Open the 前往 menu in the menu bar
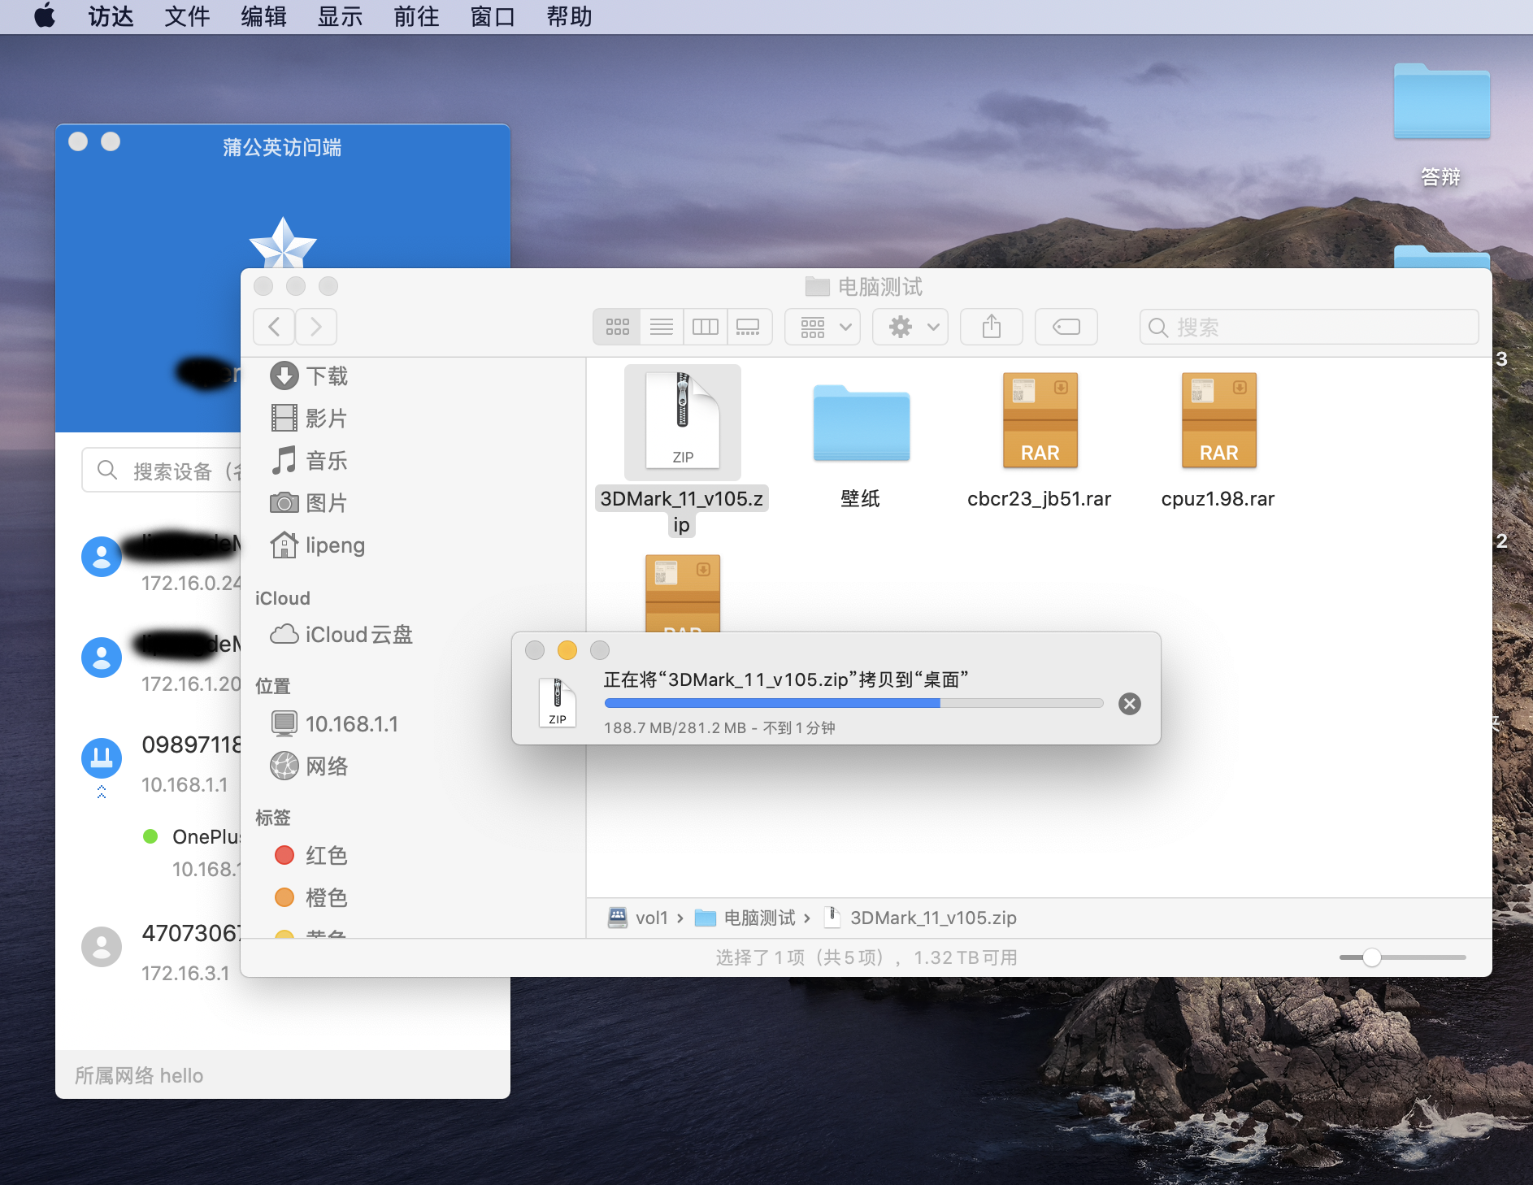Screen dimensions: 1533x1185 coord(415,16)
